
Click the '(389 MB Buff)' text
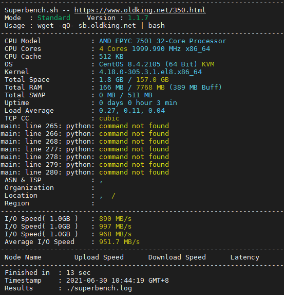tap(196, 88)
